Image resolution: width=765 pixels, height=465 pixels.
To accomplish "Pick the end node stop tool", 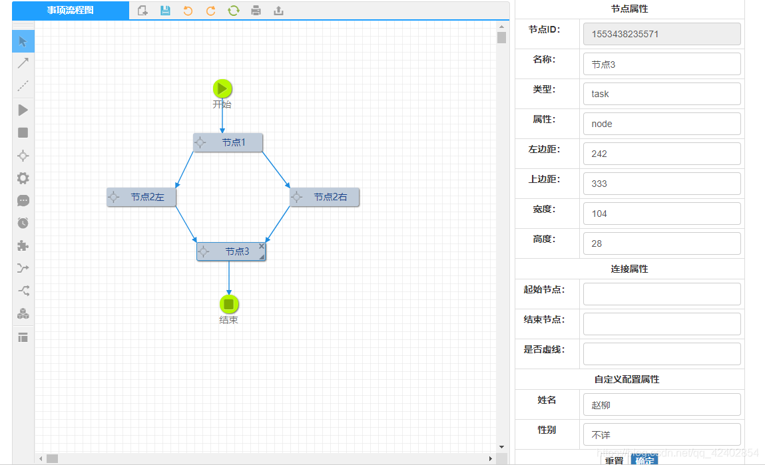I will tap(23, 132).
